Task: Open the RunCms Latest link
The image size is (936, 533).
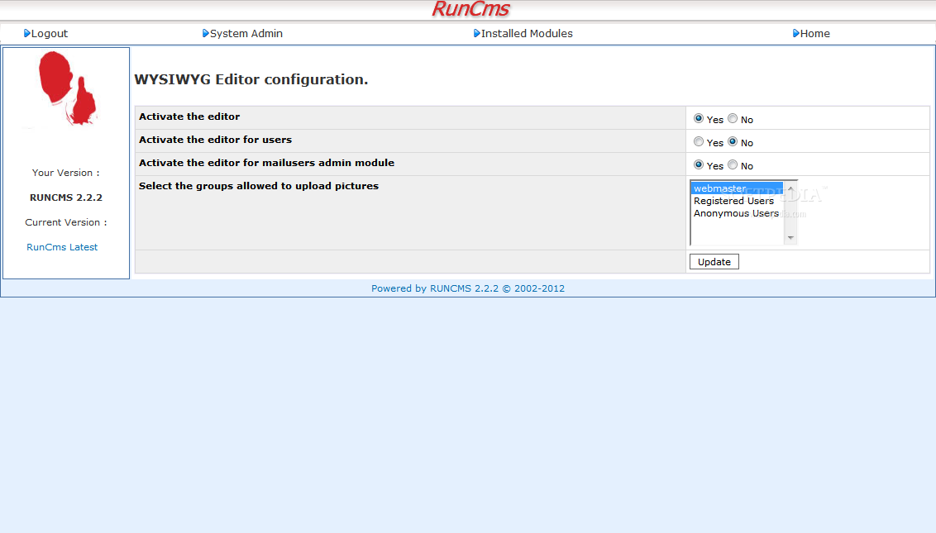Action: click(x=62, y=247)
